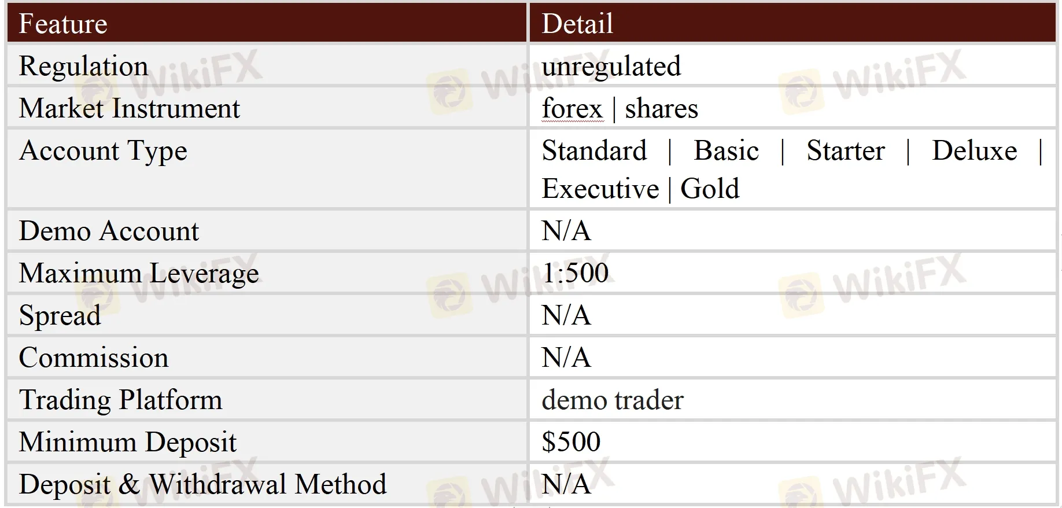
Task: Select the Account Type label
Action: (103, 151)
